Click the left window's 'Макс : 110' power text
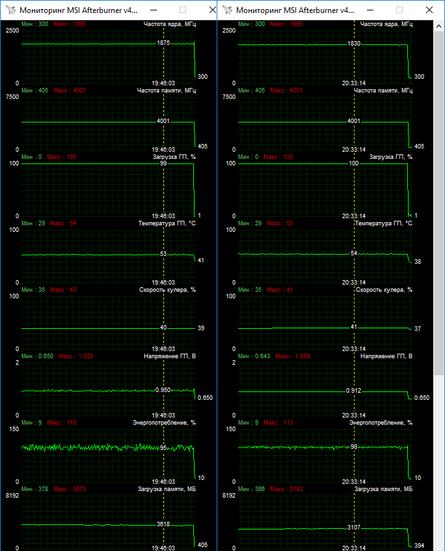This screenshot has width=445, height=551. pos(61,423)
